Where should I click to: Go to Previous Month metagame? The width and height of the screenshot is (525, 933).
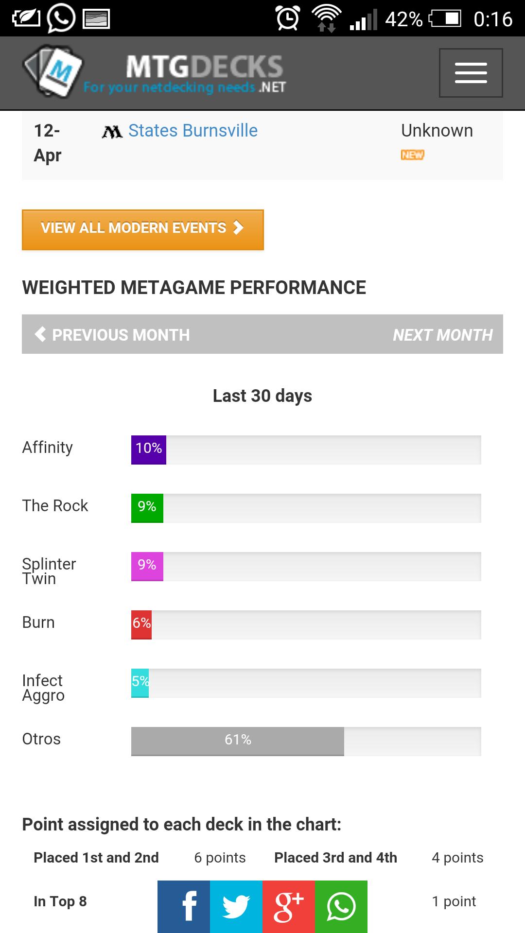pos(112,335)
